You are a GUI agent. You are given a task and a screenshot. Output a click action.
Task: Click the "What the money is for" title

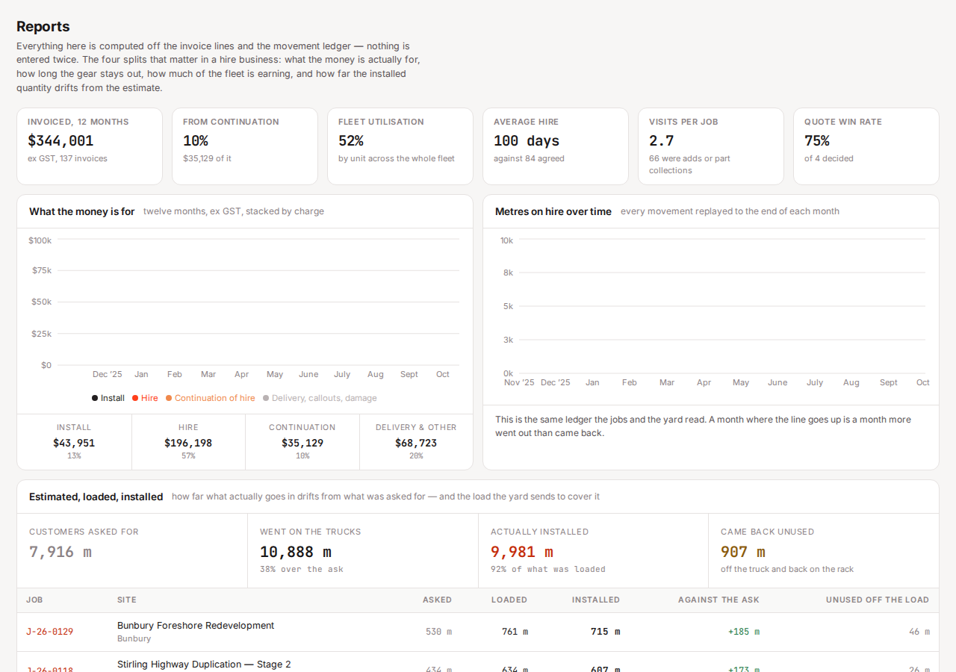click(82, 211)
